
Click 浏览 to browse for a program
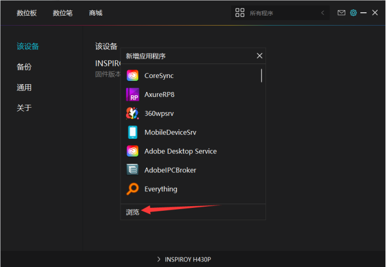(x=132, y=212)
